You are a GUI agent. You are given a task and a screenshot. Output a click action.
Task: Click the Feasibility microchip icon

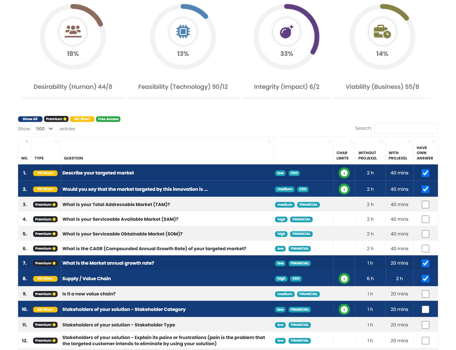pyautogui.click(x=183, y=31)
